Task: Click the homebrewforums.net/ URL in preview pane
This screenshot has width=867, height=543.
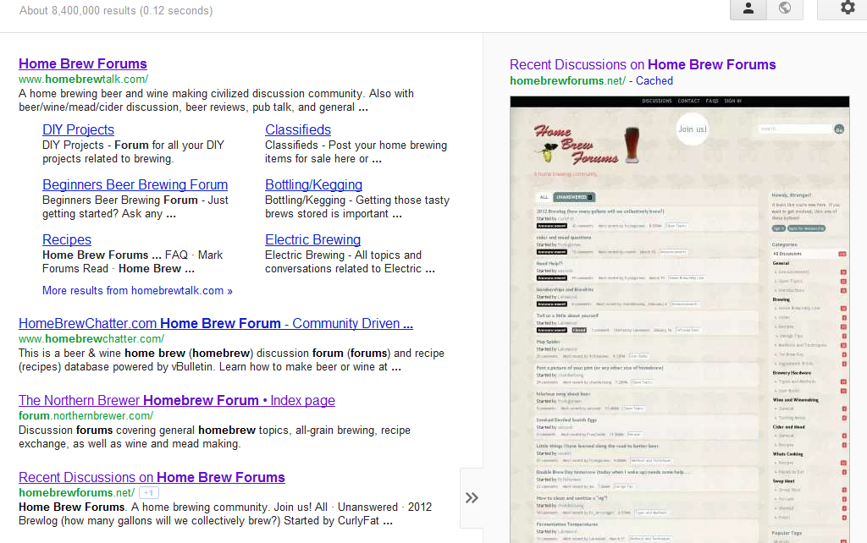Action: 567,80
